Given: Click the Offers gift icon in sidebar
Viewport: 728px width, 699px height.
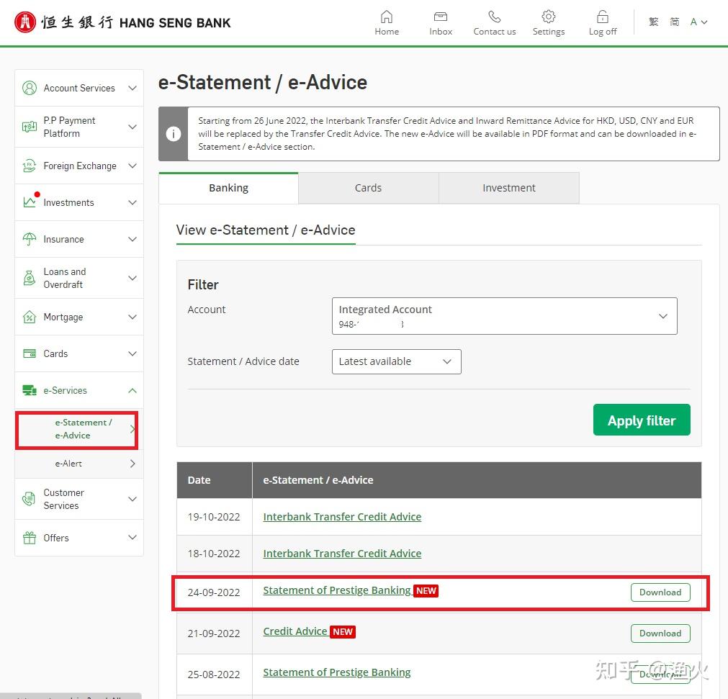Looking at the screenshot, I should (30, 538).
